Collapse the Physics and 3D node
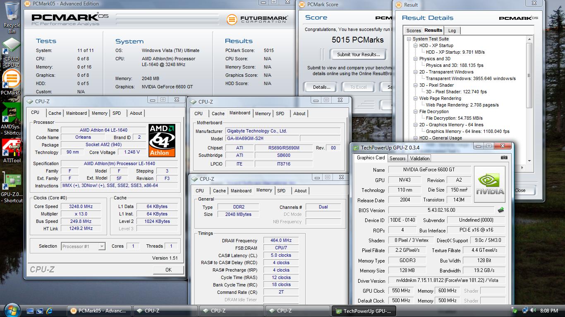 tap(416, 59)
